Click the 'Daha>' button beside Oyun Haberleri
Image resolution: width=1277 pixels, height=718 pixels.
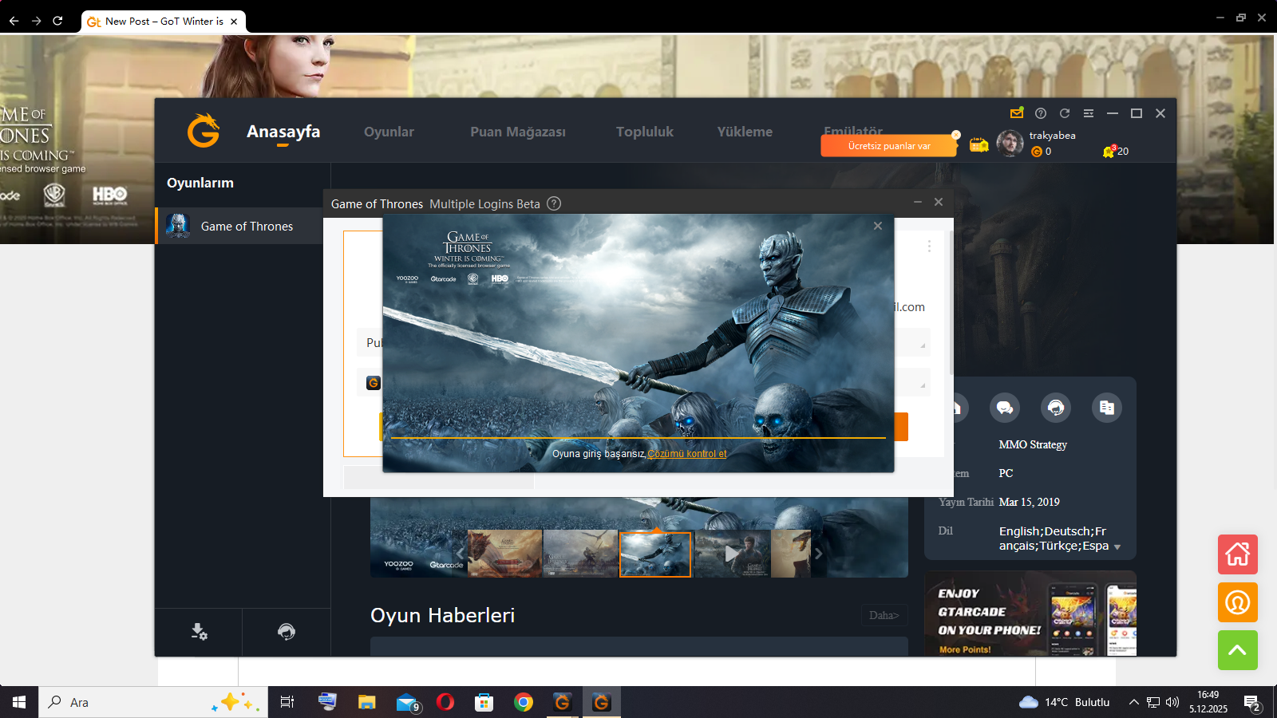click(x=884, y=615)
